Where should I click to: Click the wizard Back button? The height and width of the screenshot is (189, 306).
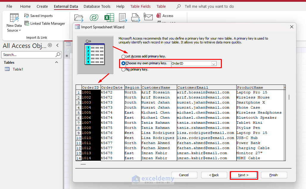pyautogui.click(x=214, y=175)
